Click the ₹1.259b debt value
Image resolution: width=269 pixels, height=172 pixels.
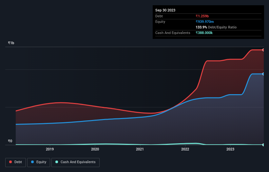point(202,16)
